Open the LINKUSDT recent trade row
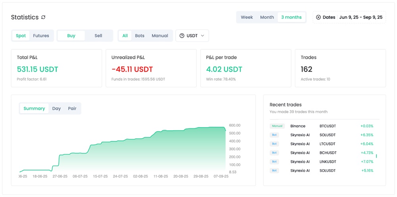397x197 pixels. [x=322, y=162]
